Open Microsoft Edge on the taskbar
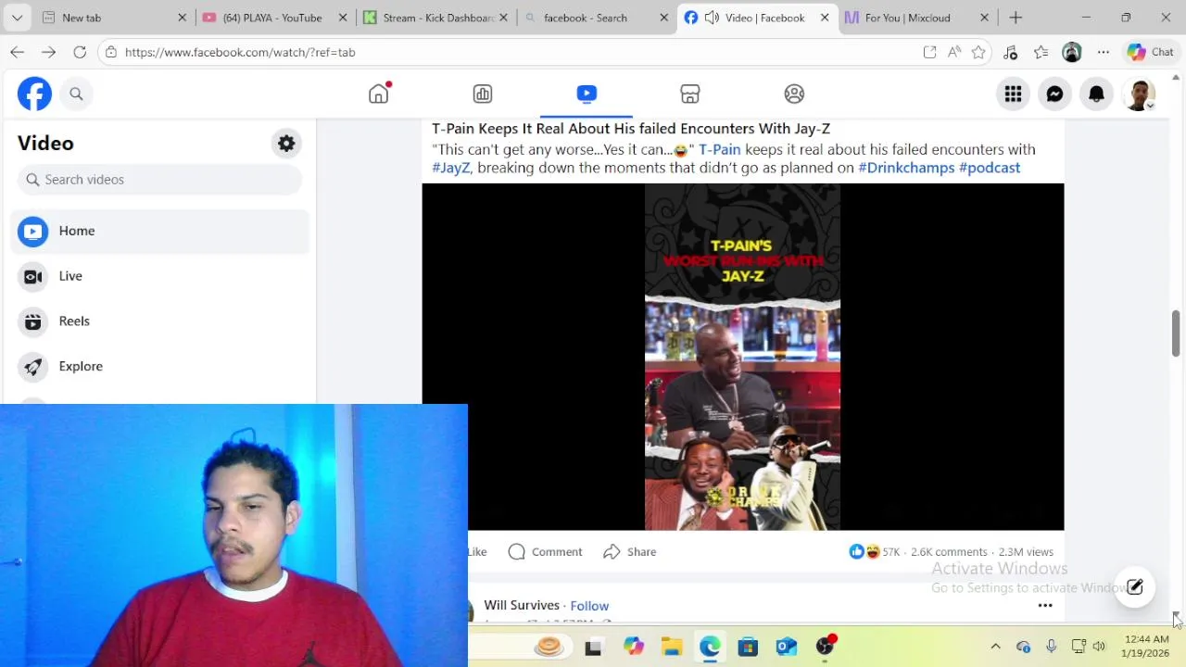Image resolution: width=1186 pixels, height=667 pixels. tap(710, 647)
